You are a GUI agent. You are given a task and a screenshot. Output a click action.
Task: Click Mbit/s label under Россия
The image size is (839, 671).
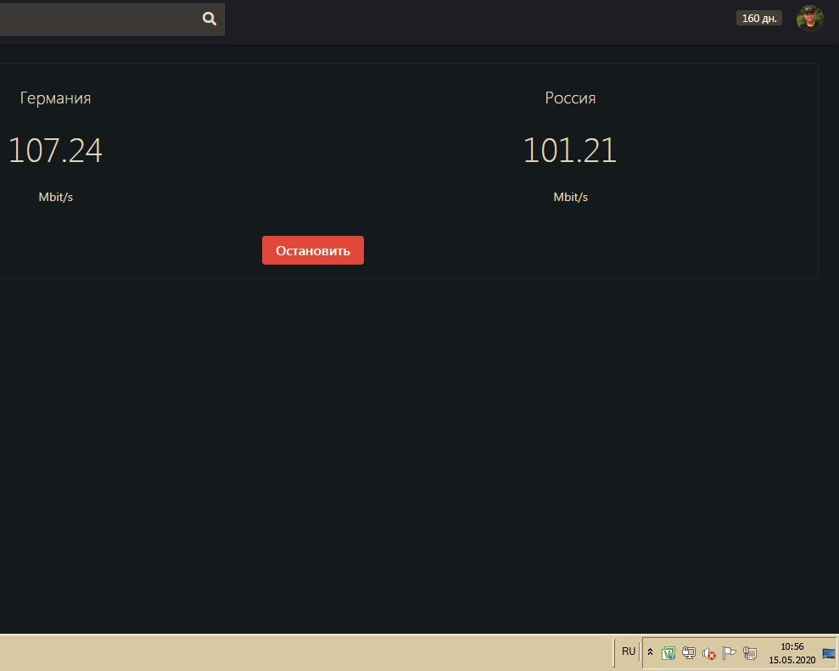click(x=570, y=197)
